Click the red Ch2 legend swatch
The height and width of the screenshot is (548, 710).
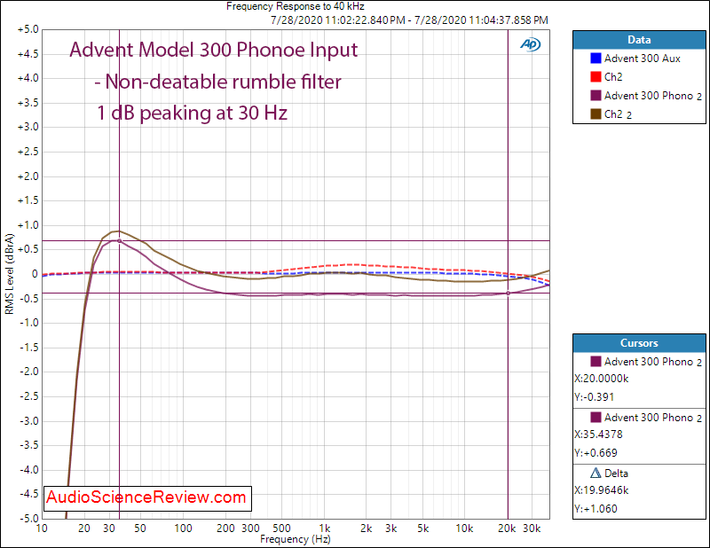click(596, 77)
